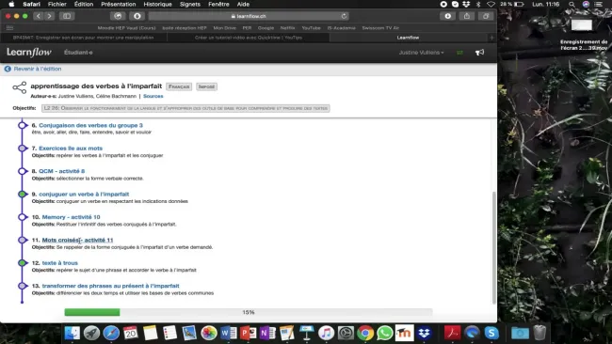Click the Siri icon in the menu bar

[586, 5]
